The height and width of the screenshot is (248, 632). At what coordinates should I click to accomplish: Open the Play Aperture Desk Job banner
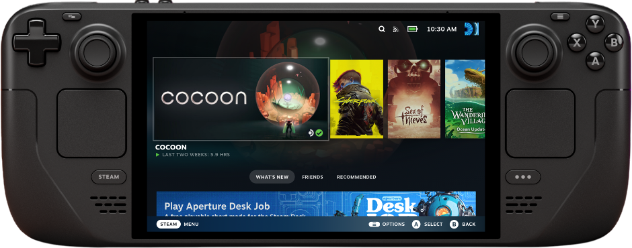[316, 204]
